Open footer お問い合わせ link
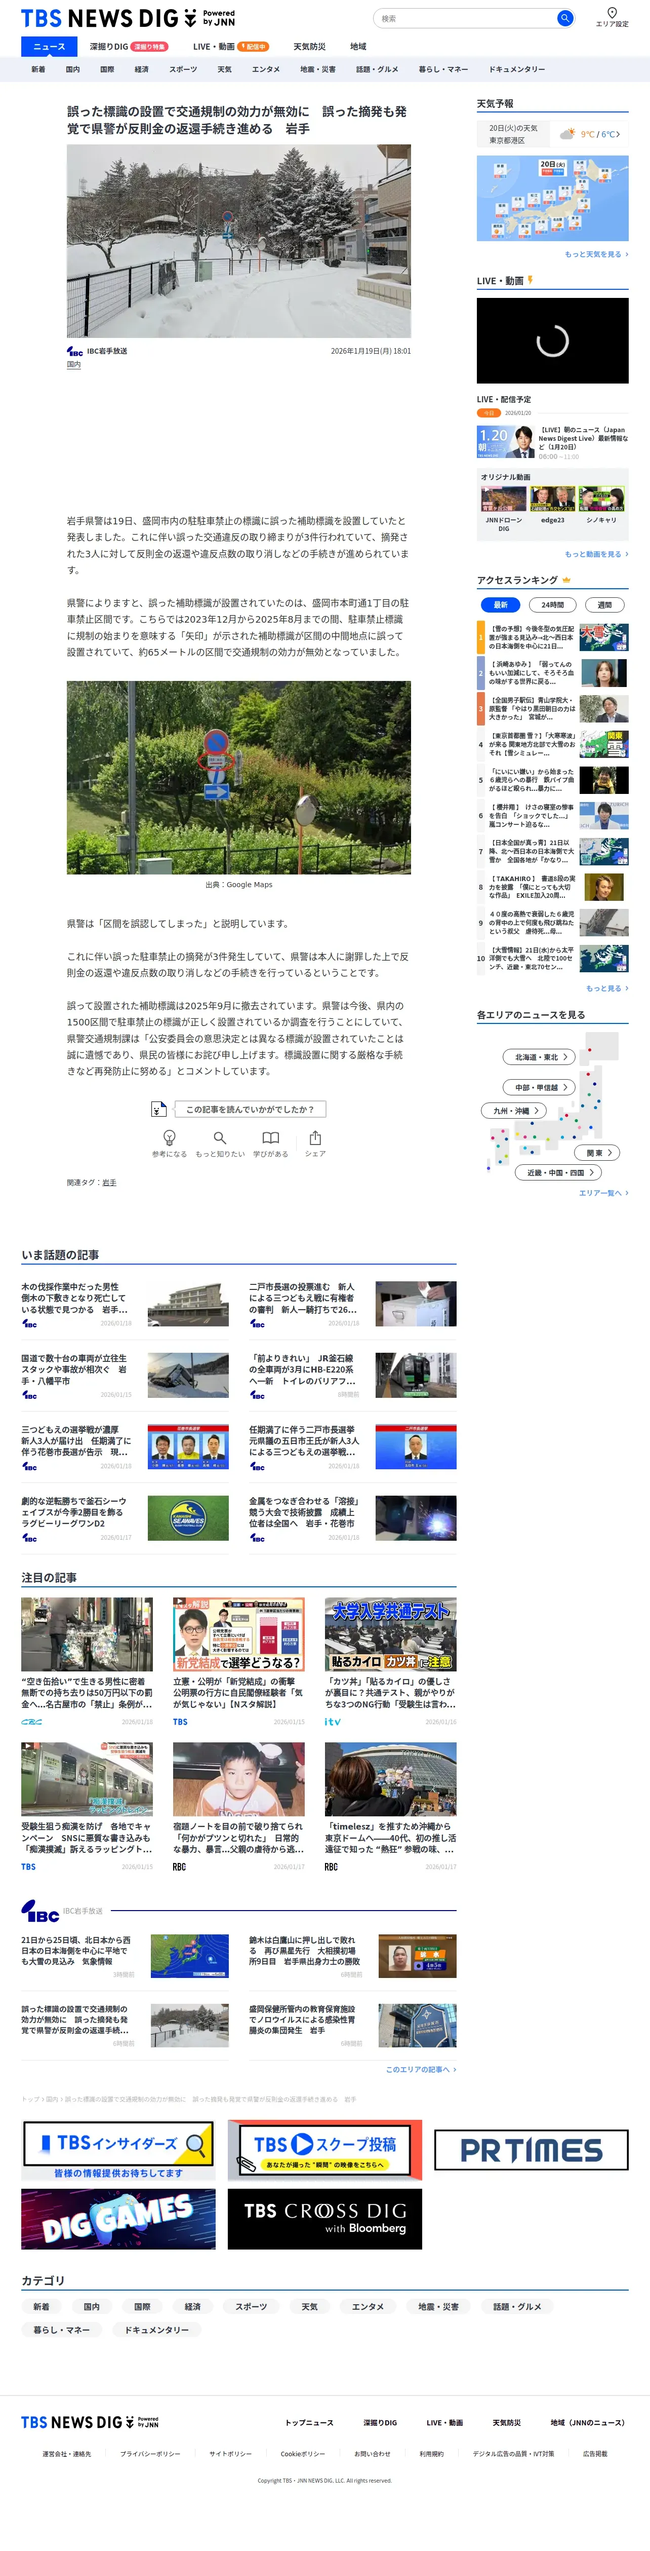 point(372,2454)
